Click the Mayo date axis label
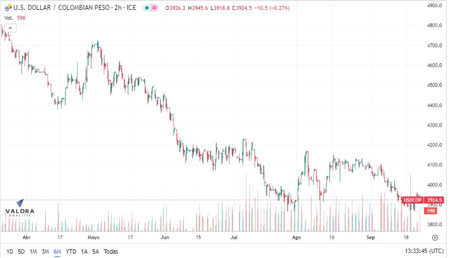Screen dimensions: 451x258 (x=94, y=238)
